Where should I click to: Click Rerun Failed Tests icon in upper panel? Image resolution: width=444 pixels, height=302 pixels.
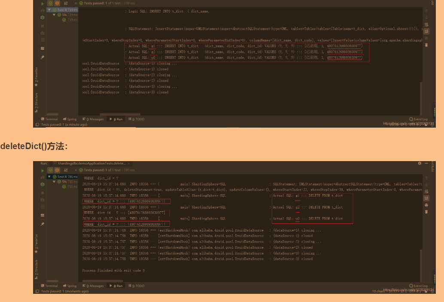coord(43,11)
